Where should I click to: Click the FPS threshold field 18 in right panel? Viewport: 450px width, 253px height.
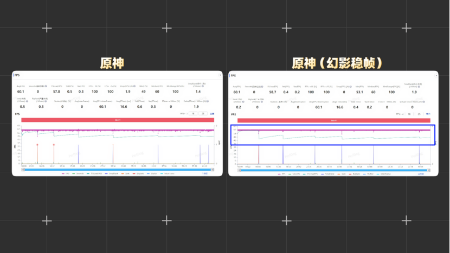click(x=409, y=114)
